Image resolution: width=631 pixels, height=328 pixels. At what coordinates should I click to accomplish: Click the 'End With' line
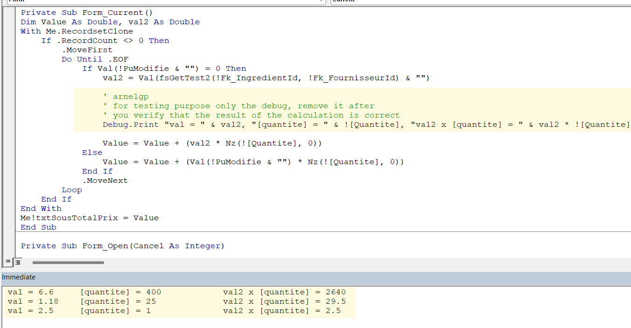point(41,209)
